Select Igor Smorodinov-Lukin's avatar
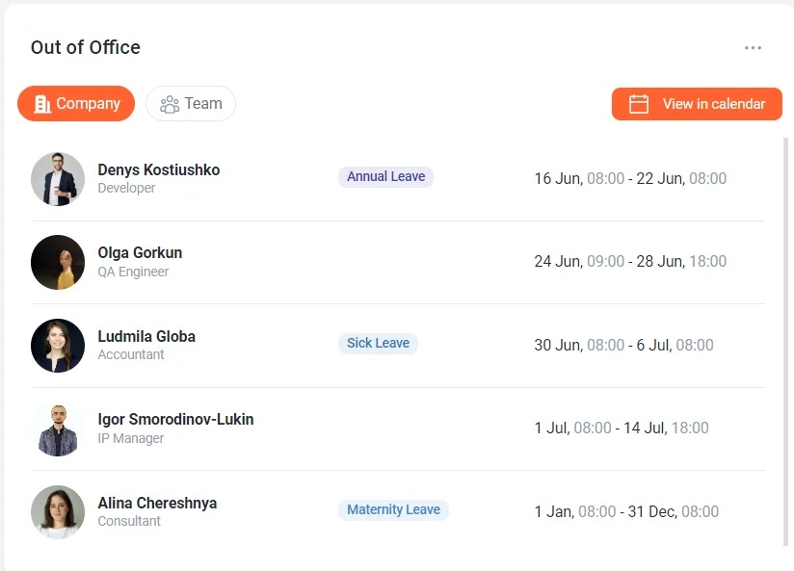This screenshot has height=571, width=794. coord(58,428)
